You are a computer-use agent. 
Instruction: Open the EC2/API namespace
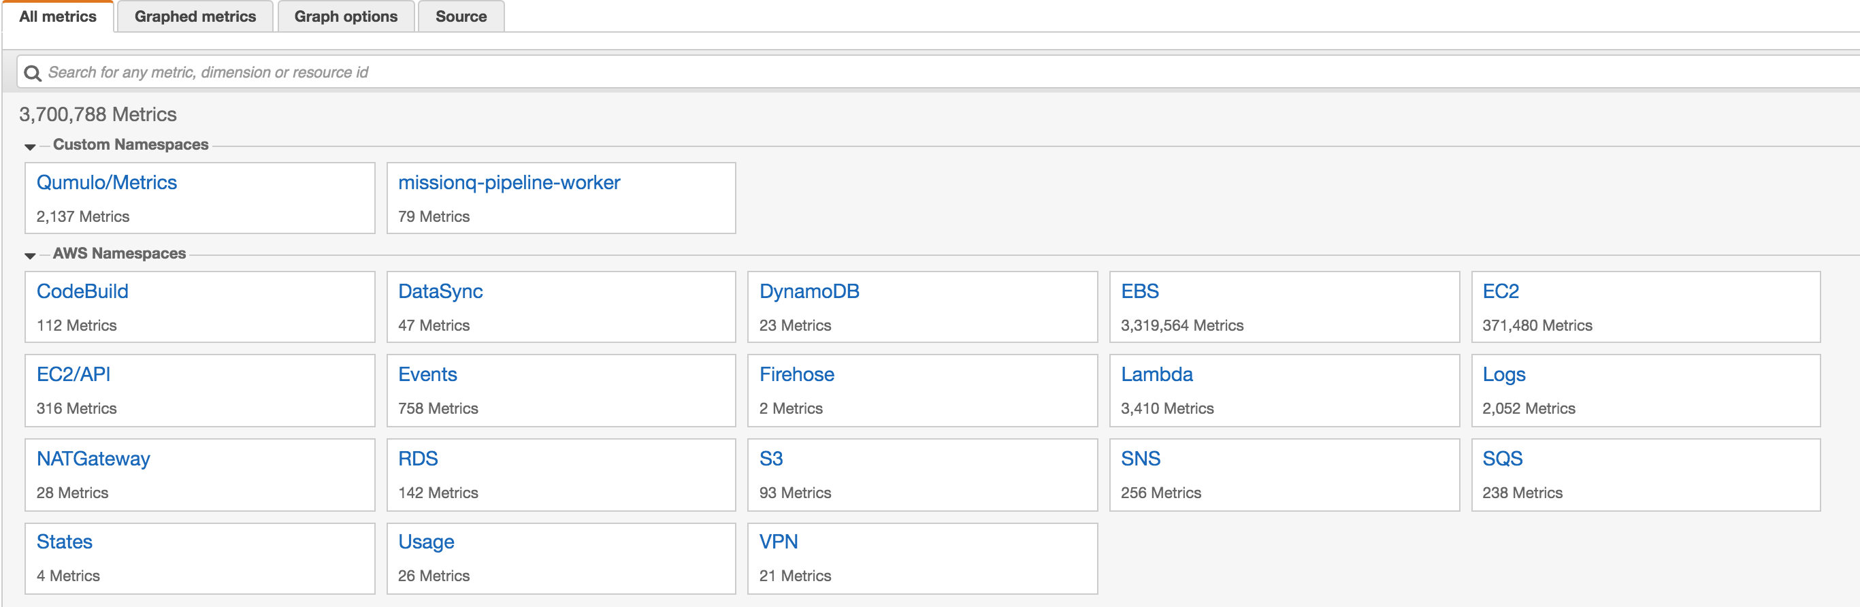74,374
